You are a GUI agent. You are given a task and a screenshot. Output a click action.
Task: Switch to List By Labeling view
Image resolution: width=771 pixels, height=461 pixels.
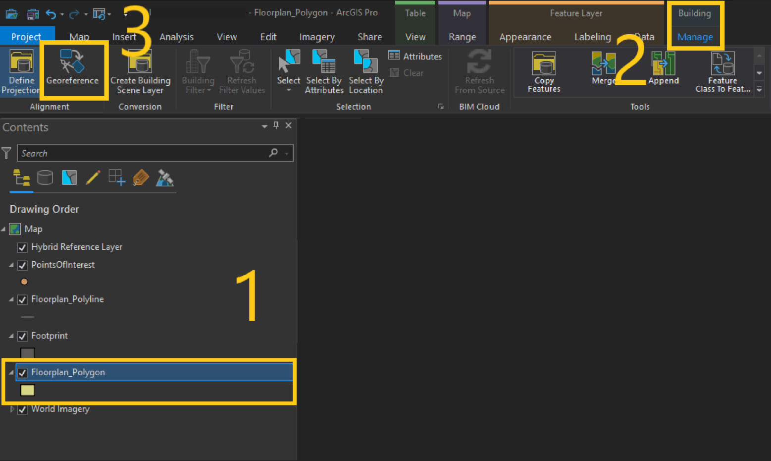[x=141, y=177]
